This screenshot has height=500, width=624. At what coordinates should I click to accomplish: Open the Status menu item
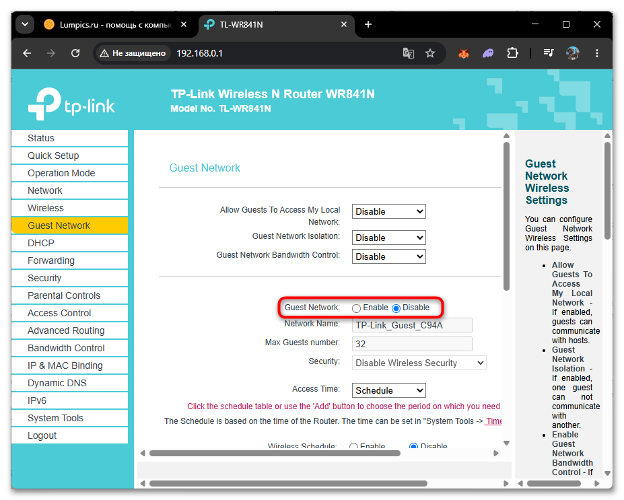[x=69, y=138]
